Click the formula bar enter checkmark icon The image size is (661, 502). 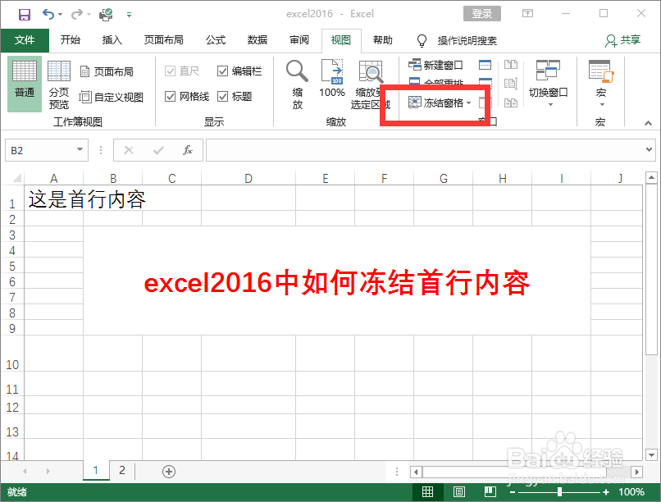[158, 150]
